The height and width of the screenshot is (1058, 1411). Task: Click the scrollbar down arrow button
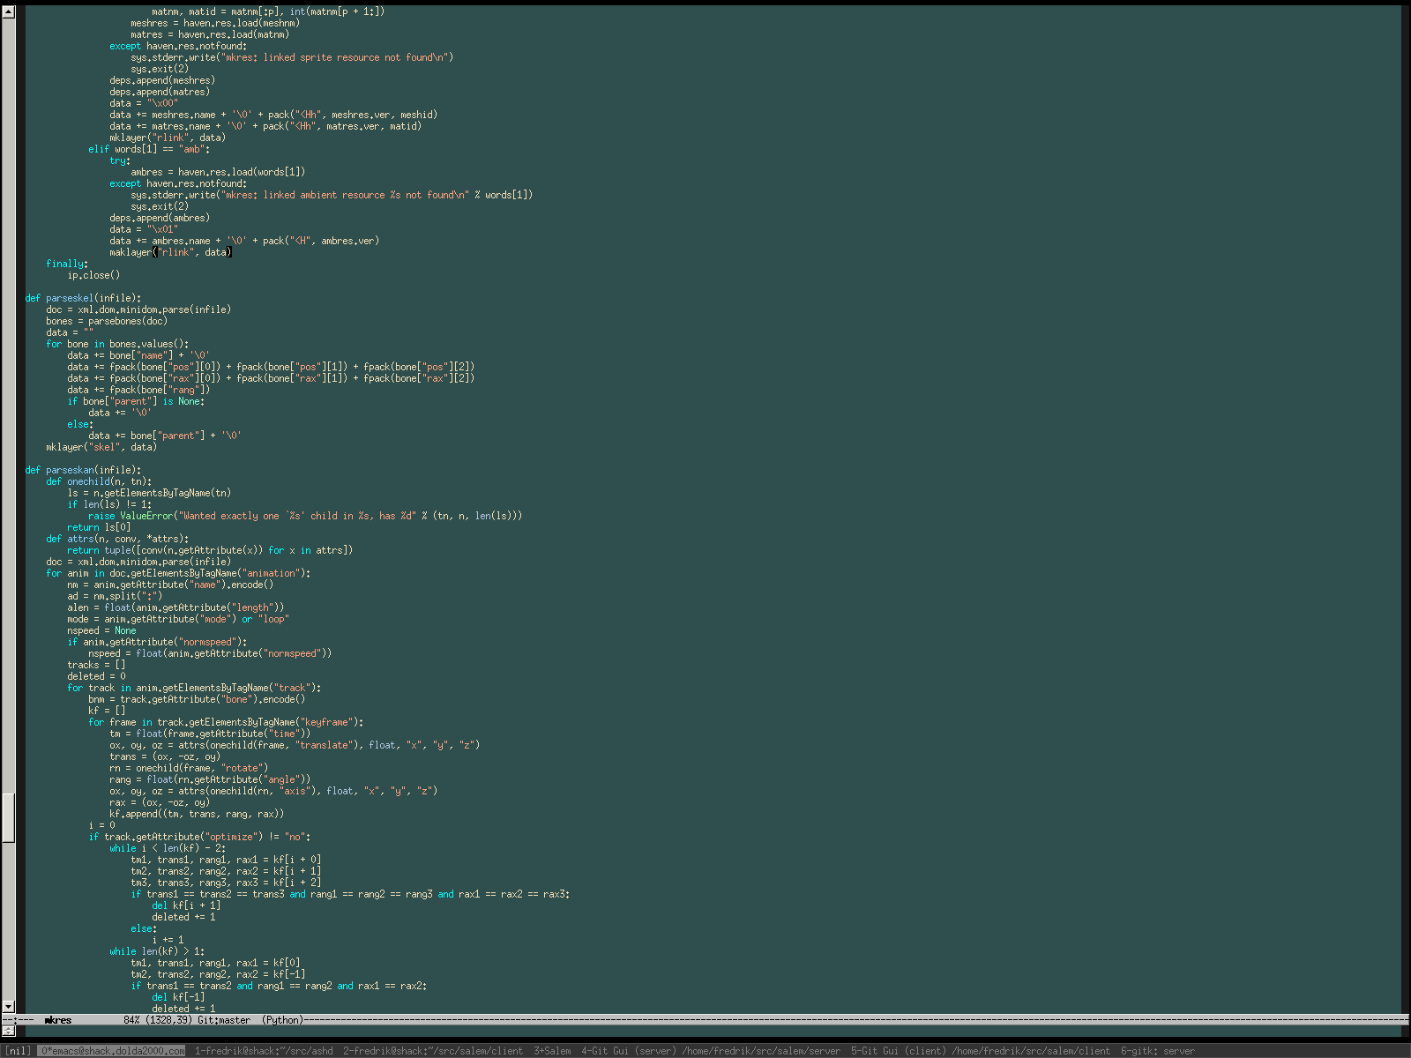pyautogui.click(x=8, y=1006)
